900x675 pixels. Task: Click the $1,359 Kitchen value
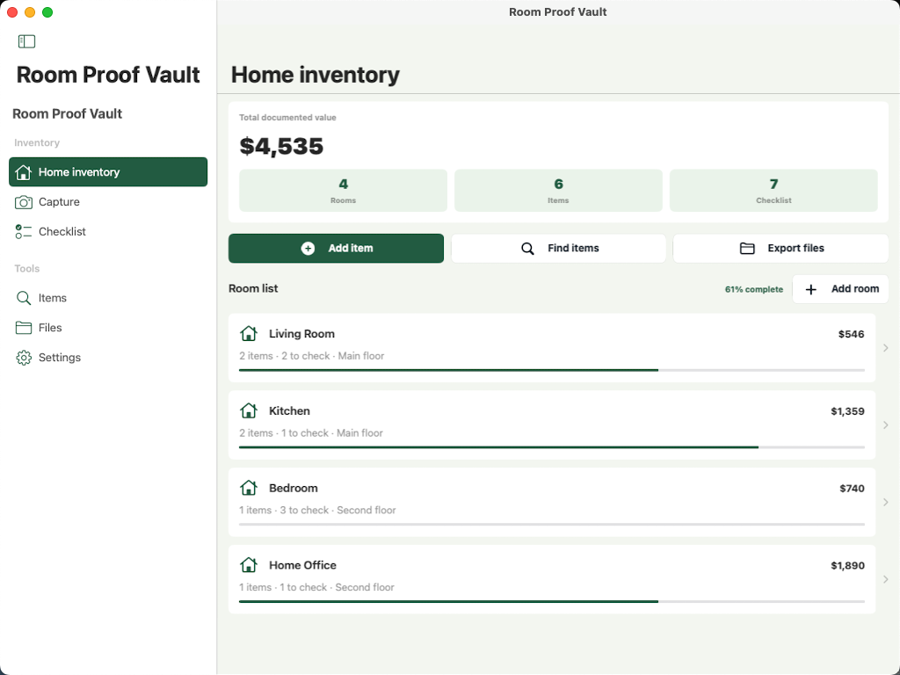pos(847,411)
